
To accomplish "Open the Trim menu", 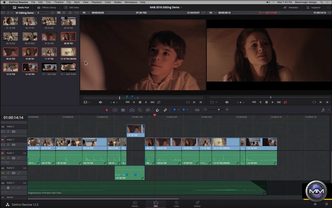I will click(x=48, y=2).
